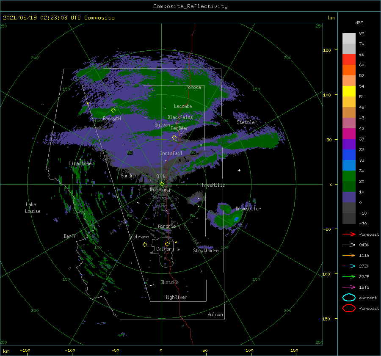Click the cyan 27ZW arrow in legend
Screen dimensions: 381x356
click(349, 266)
